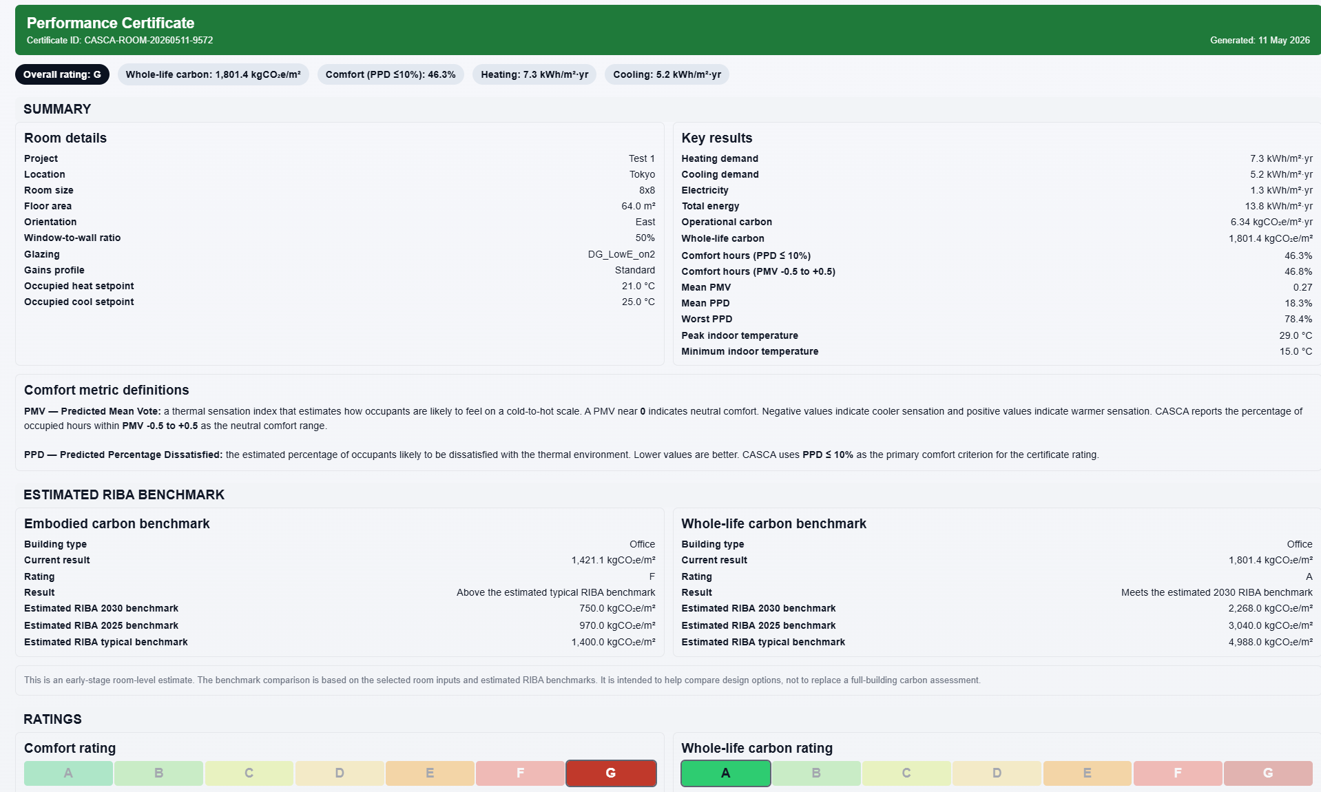Select whole-life carbon rating swatch F
Image resolution: width=1321 pixels, height=792 pixels.
click(1178, 773)
